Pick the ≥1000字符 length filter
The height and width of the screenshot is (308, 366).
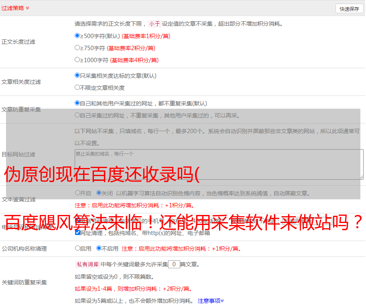tap(77, 60)
